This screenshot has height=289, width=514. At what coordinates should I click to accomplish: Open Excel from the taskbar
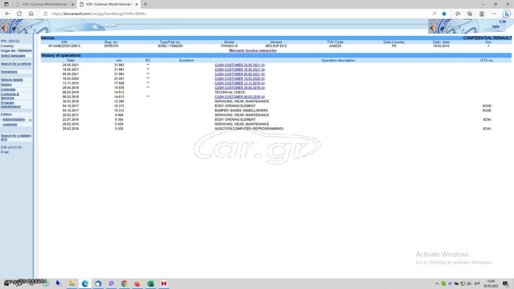150,283
